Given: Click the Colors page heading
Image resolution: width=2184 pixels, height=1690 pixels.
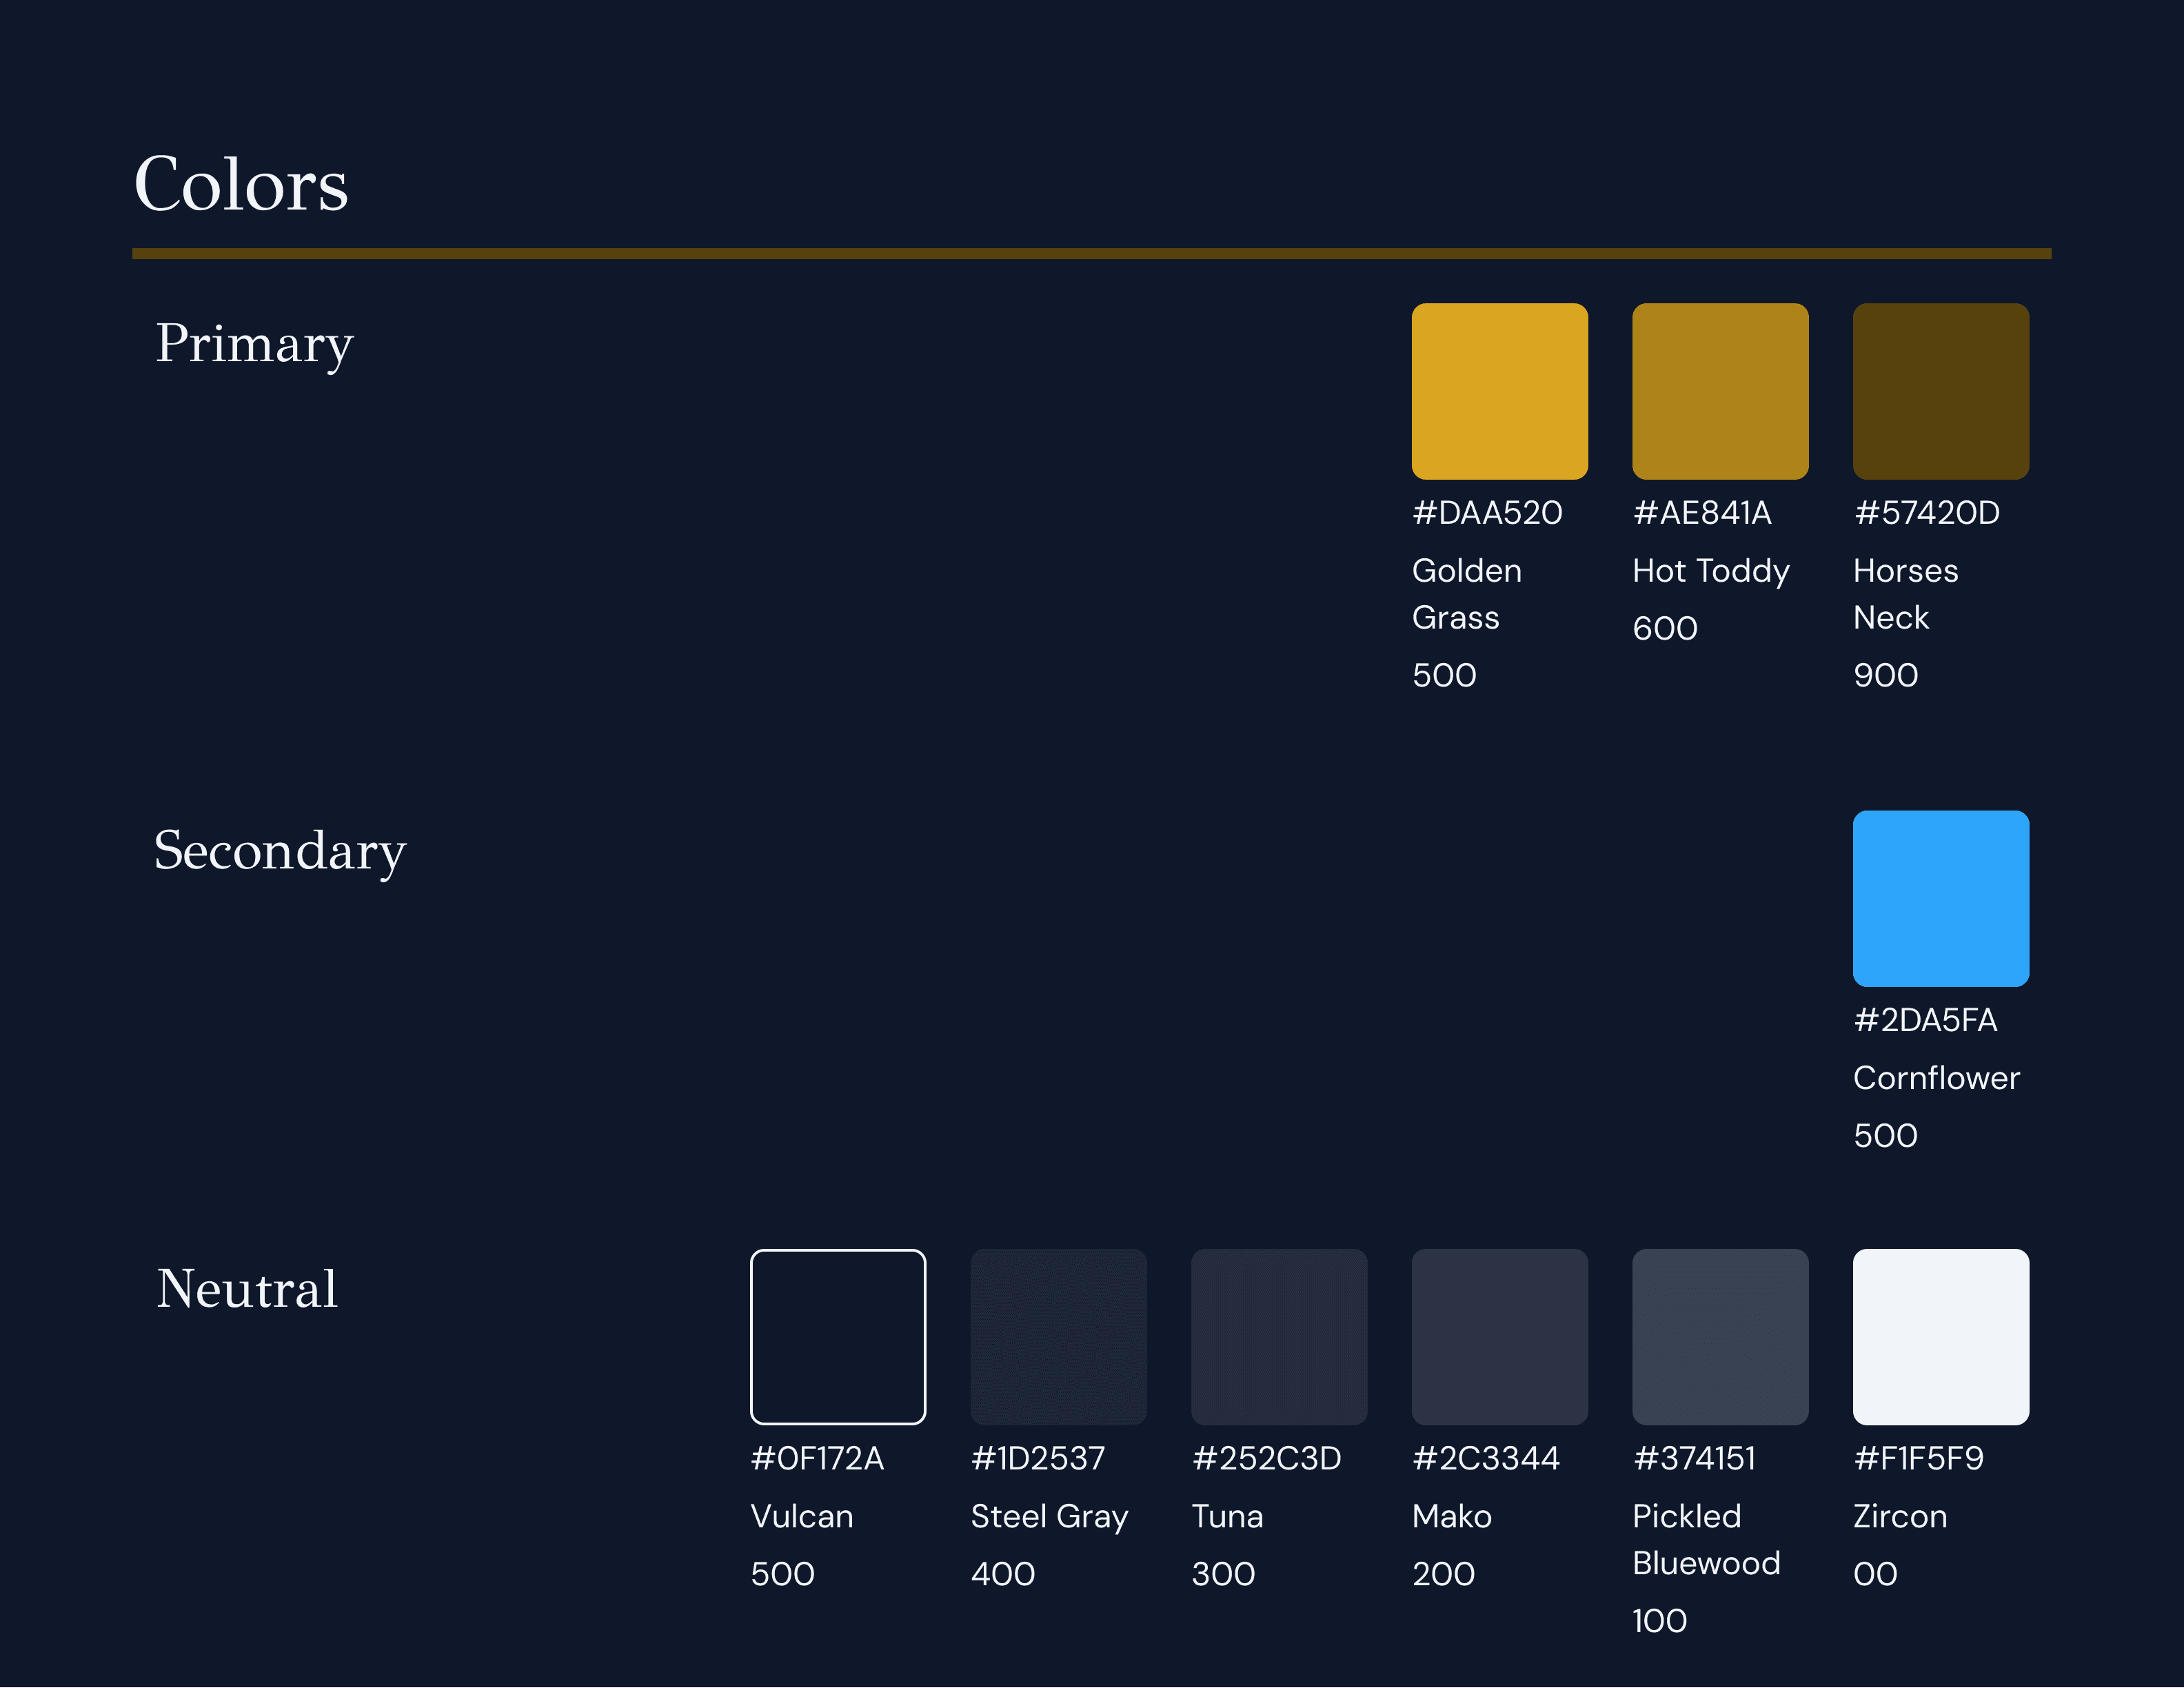Looking at the screenshot, I should point(241,185).
